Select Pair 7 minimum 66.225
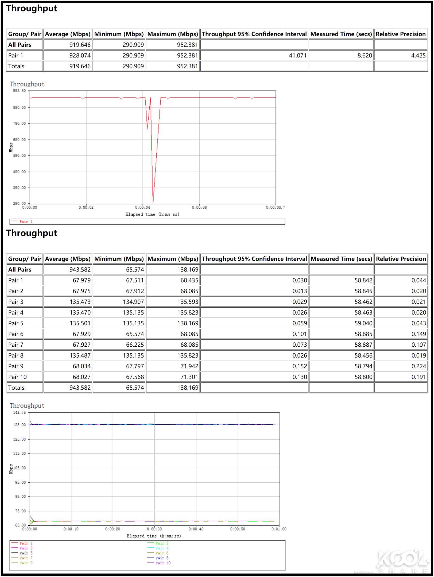Image resolution: width=434 pixels, height=577 pixels. [x=135, y=345]
